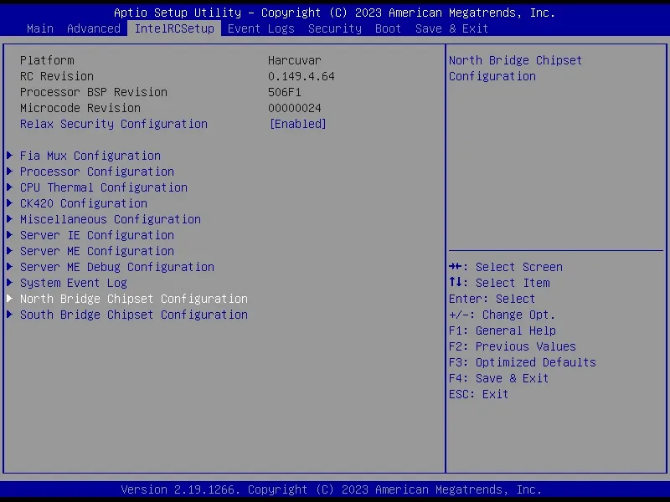This screenshot has width=670, height=502.
Task: Click the Select Screen key hint
Action: point(506,267)
